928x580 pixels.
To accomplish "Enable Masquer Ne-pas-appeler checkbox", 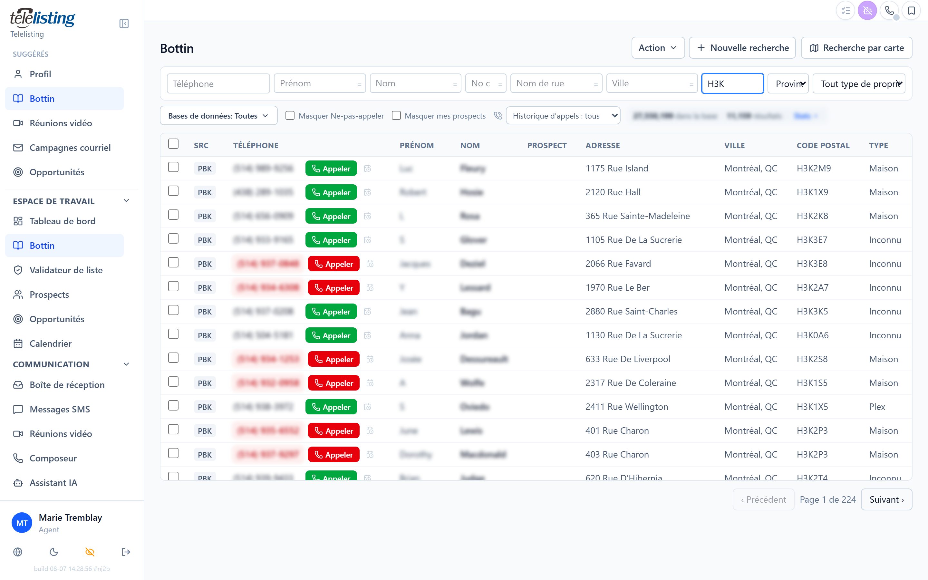I will pos(290,115).
